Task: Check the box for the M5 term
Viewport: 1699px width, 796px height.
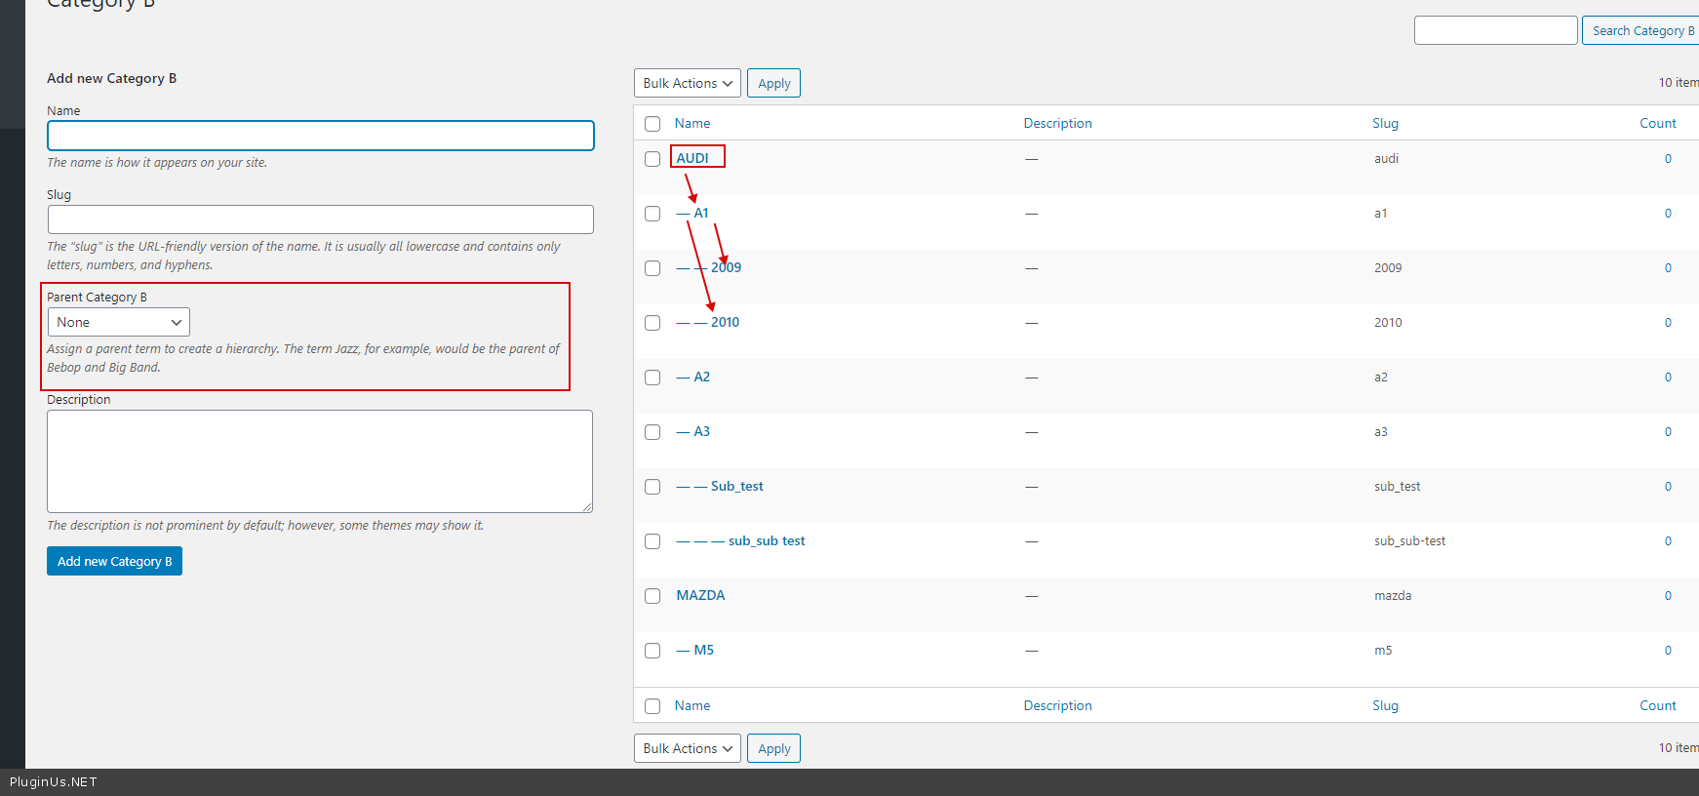Action: tap(652, 651)
